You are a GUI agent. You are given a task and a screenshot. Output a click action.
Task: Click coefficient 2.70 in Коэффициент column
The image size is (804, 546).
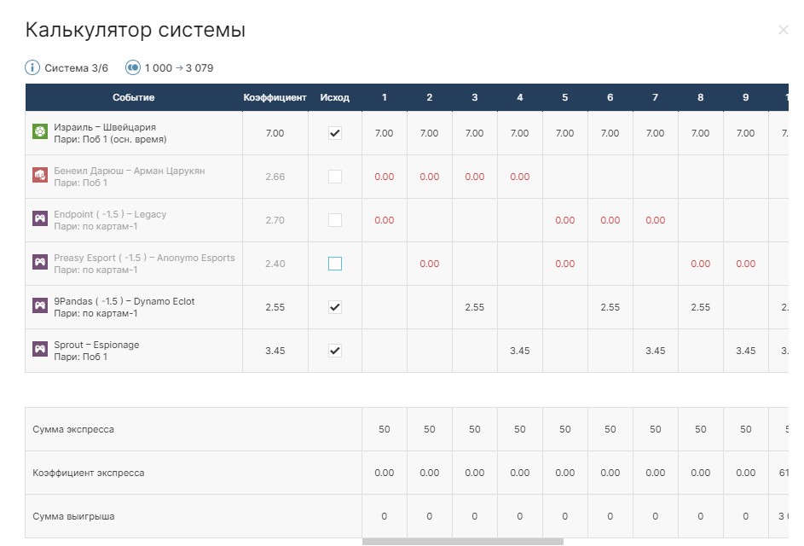[275, 220]
